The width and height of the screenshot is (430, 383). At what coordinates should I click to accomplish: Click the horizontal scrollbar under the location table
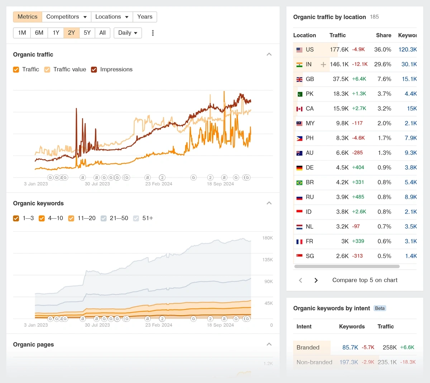tap(347, 266)
